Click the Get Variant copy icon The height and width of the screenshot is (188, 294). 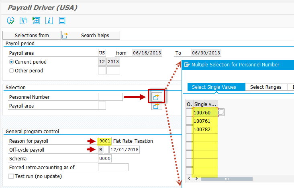23,20
